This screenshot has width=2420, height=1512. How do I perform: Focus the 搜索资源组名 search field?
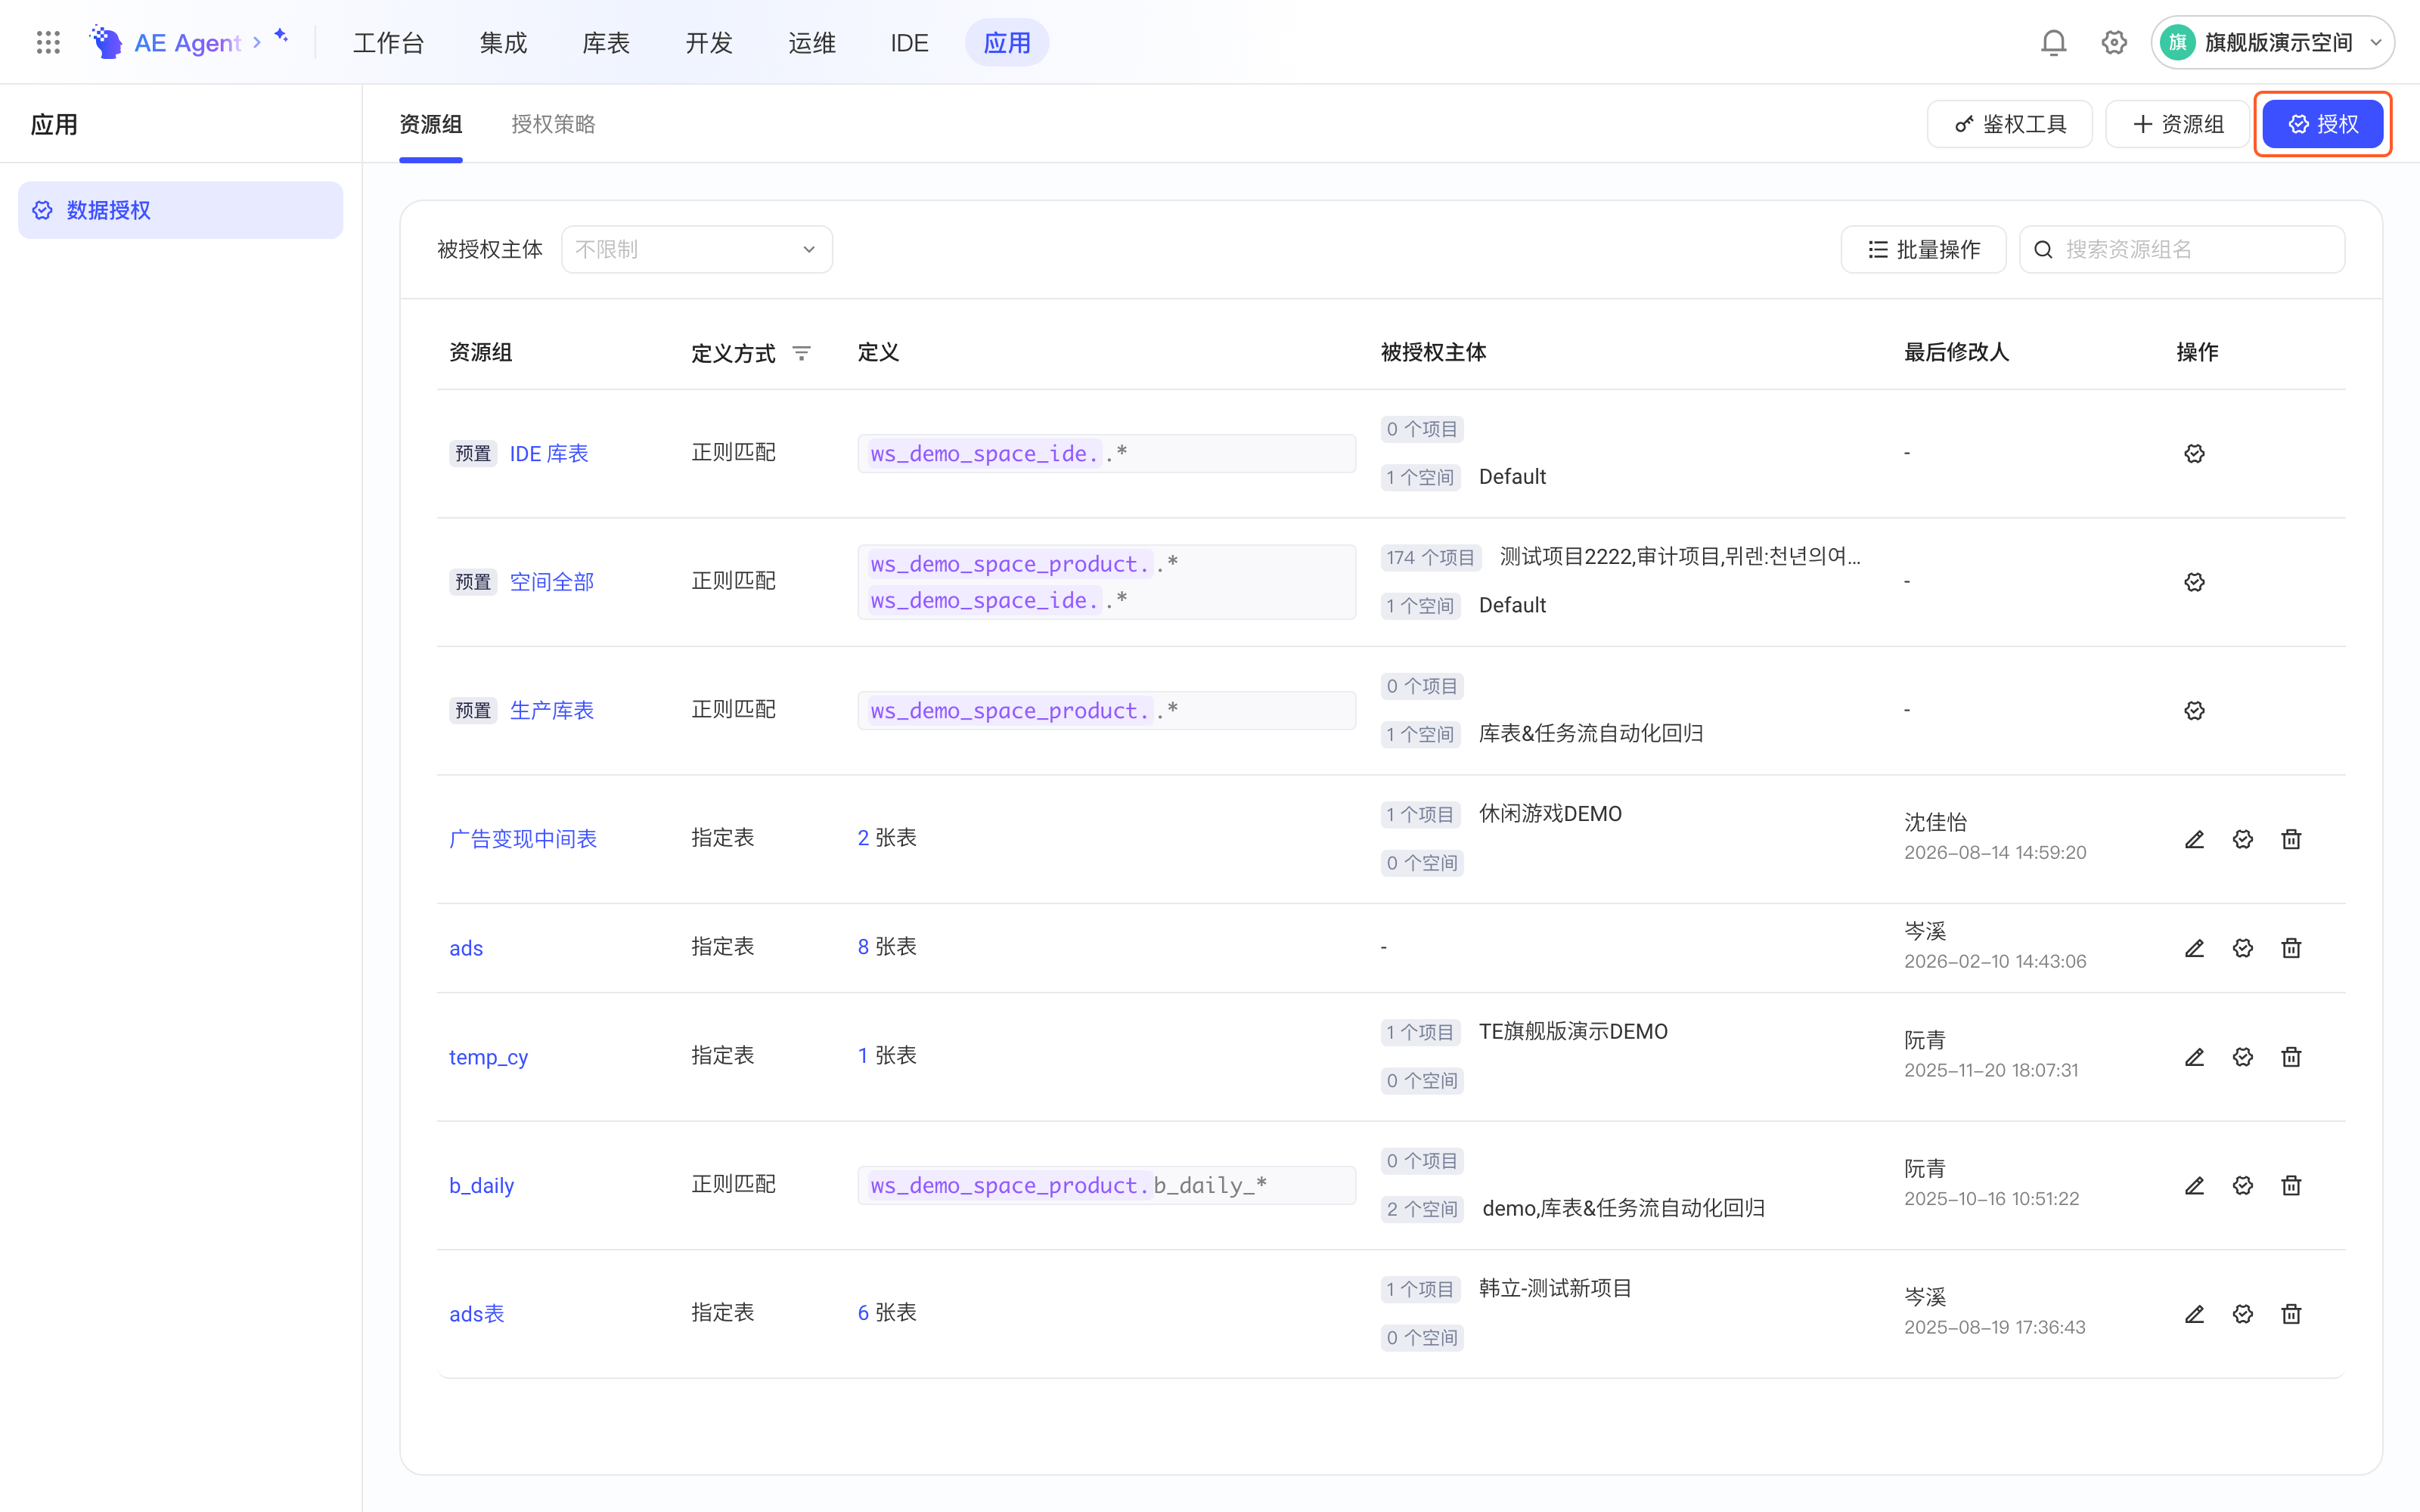[2182, 249]
